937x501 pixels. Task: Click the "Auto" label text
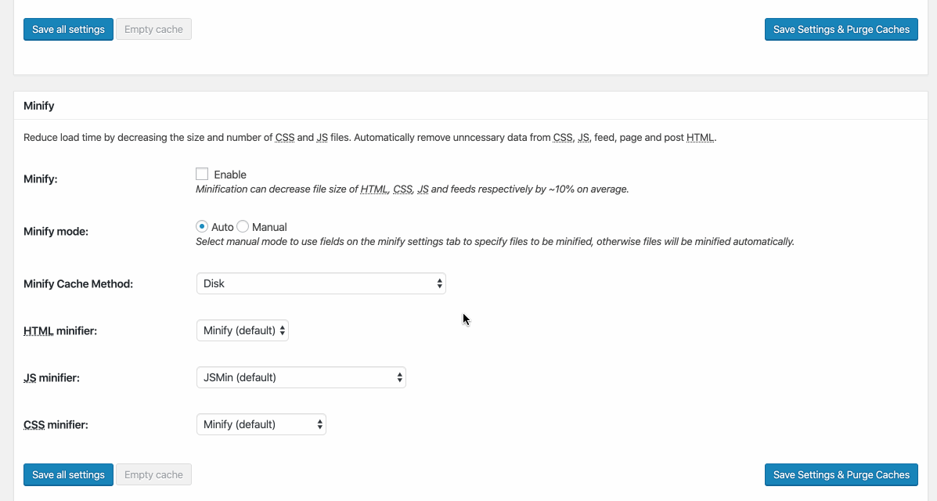tap(222, 227)
